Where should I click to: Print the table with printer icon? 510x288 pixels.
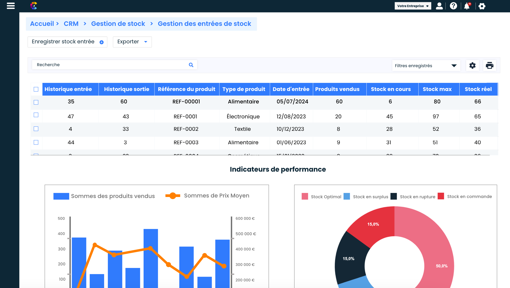tap(489, 66)
